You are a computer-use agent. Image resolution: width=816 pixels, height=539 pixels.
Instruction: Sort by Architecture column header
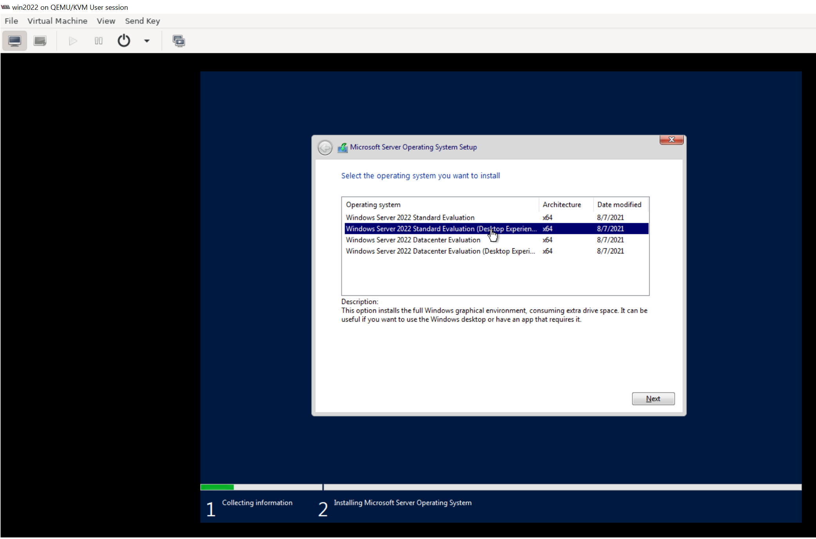[566, 205]
